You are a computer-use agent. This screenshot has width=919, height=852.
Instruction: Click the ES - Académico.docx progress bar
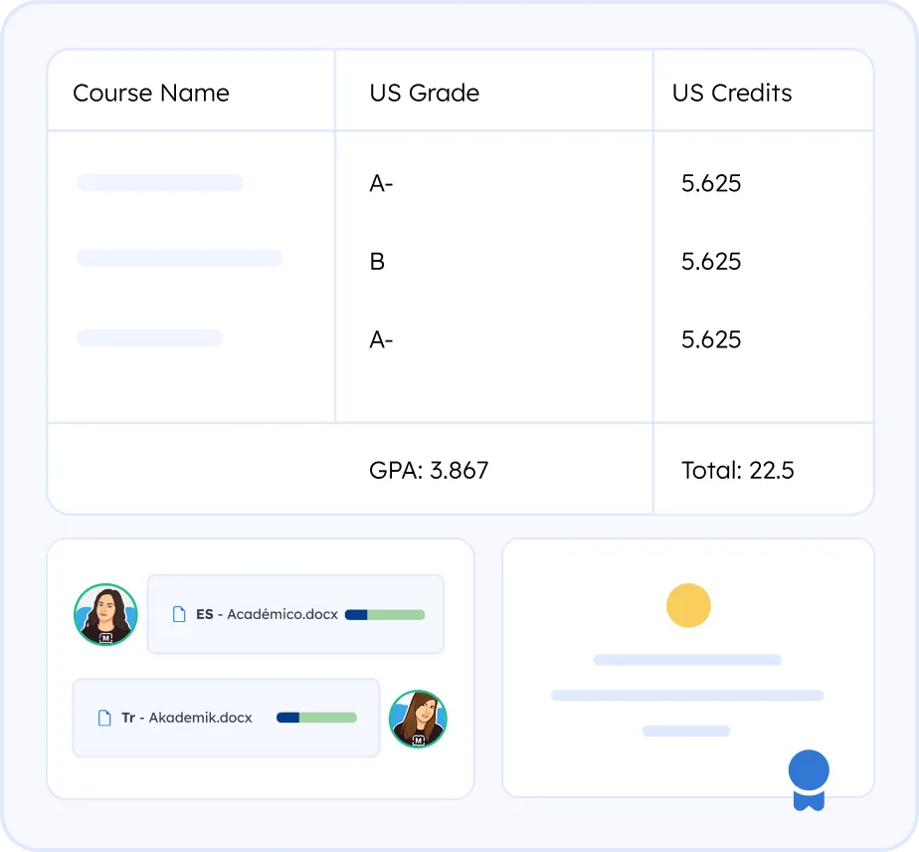pos(385,615)
